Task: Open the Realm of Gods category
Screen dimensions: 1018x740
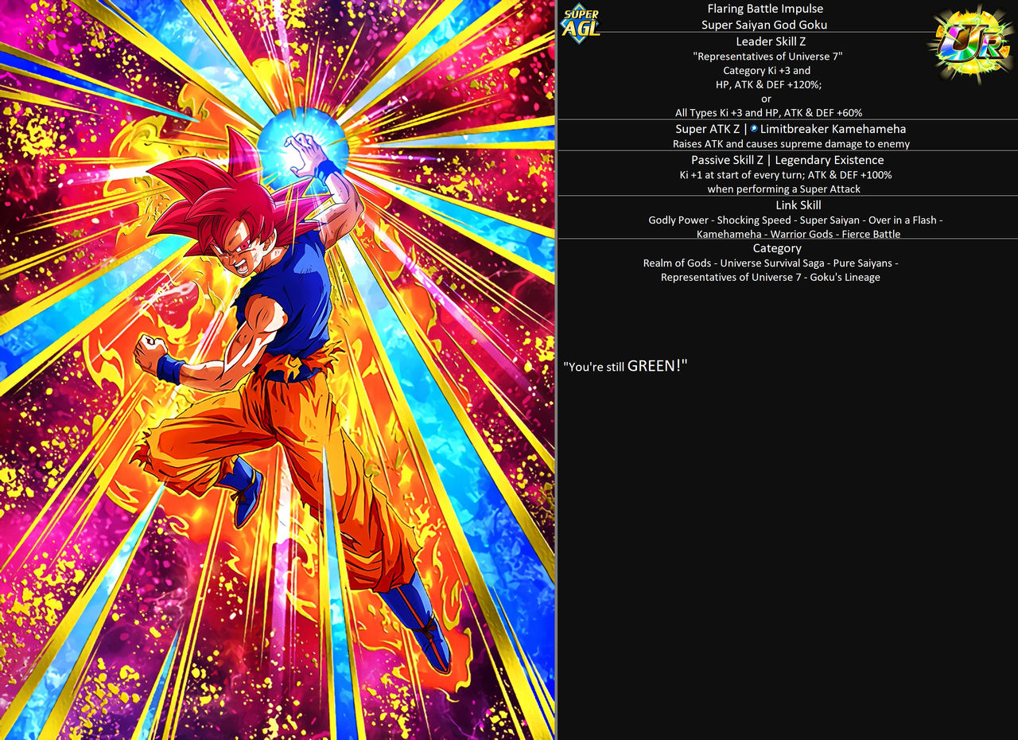Action: pos(677,263)
